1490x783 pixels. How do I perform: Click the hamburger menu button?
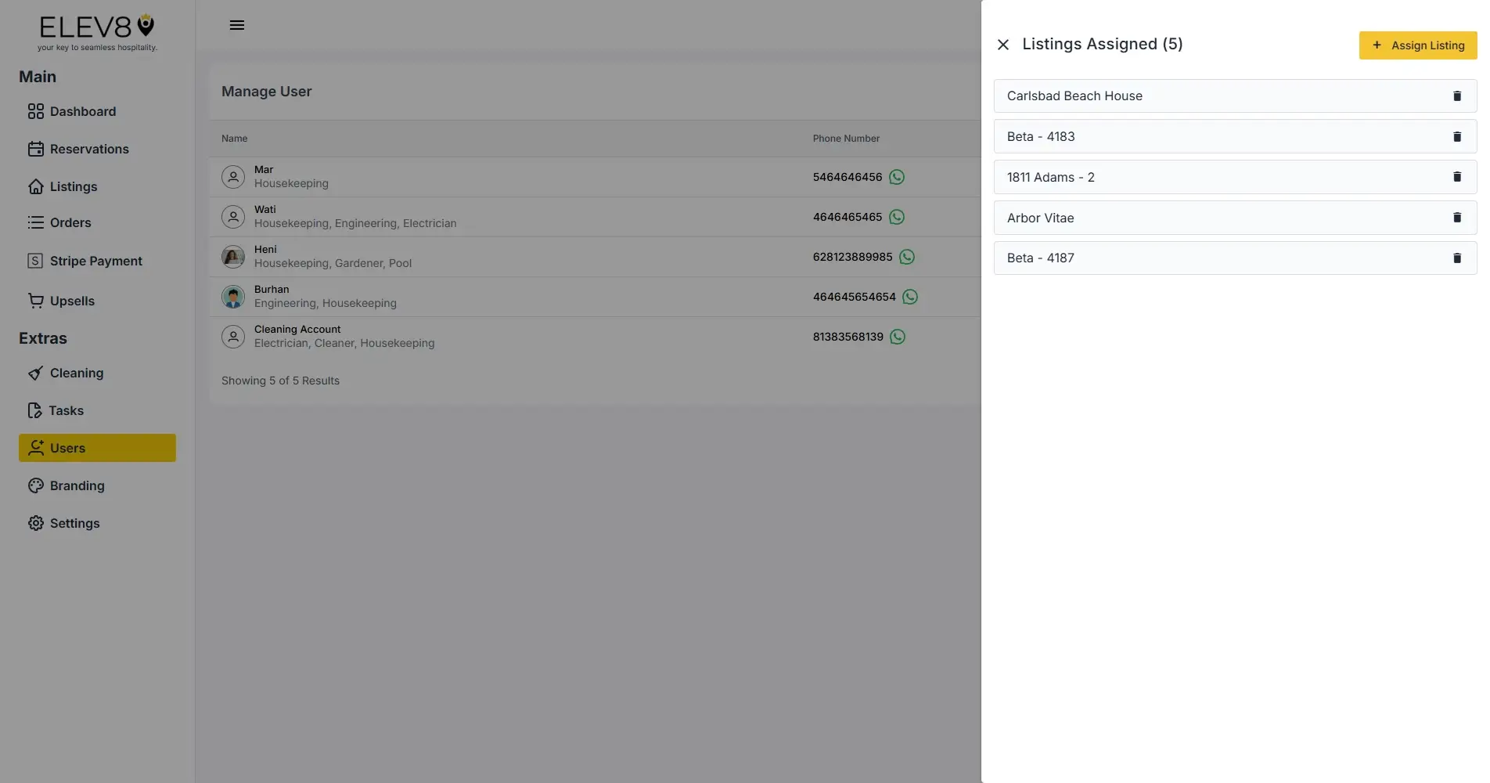237,24
